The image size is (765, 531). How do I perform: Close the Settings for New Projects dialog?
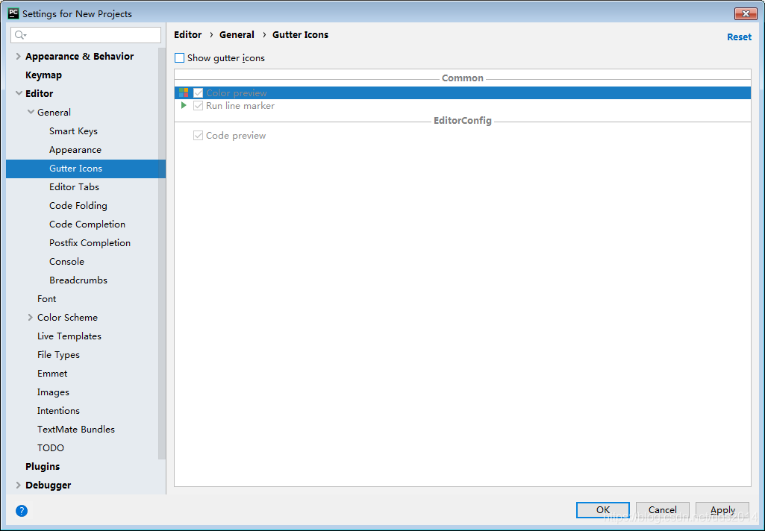pyautogui.click(x=746, y=13)
